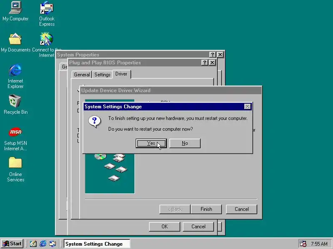Click Yes to restart the computer
Viewport: 333px width, 249px height.
coord(151,143)
